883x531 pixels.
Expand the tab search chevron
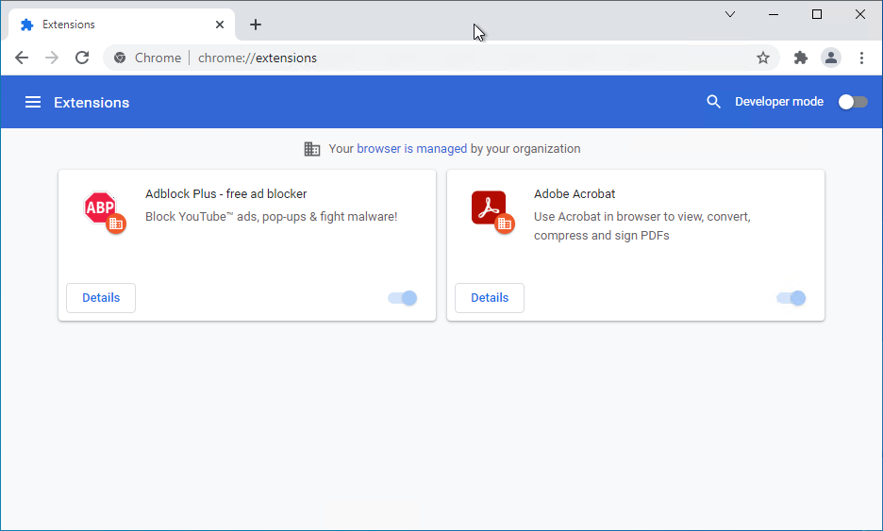[730, 14]
